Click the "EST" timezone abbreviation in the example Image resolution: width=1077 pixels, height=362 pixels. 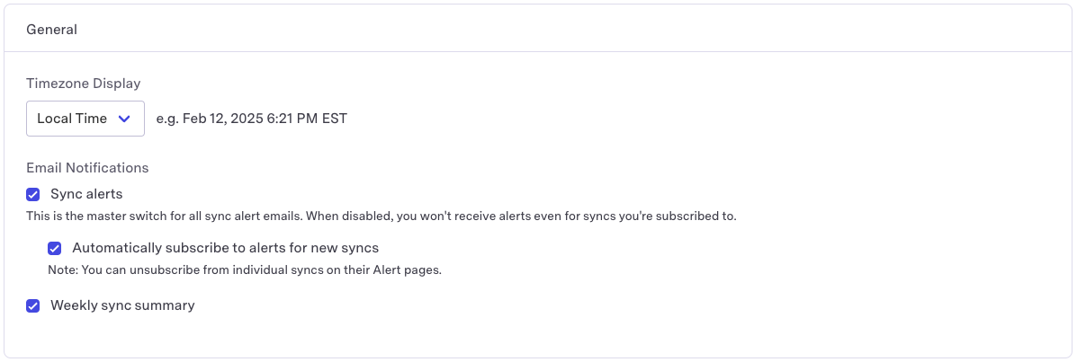coord(334,119)
